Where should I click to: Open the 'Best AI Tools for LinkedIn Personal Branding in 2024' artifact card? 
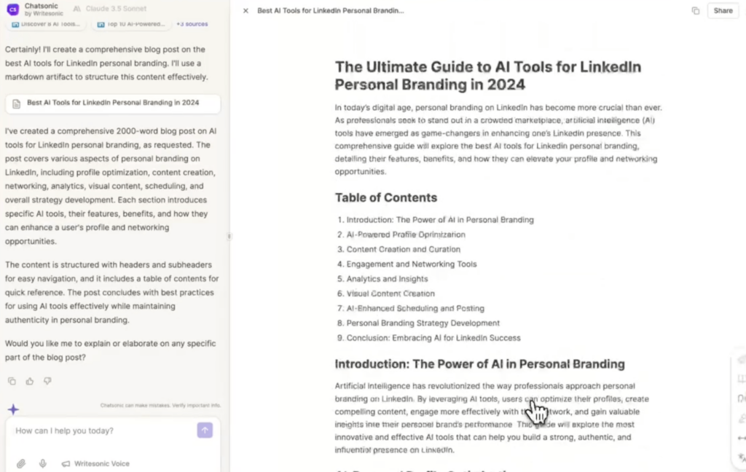[113, 103]
